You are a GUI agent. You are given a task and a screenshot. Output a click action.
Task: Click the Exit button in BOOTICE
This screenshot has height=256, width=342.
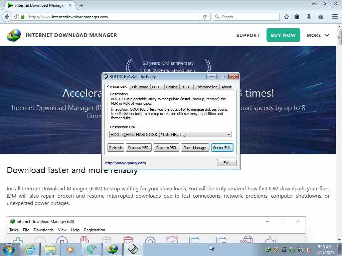[227, 163]
